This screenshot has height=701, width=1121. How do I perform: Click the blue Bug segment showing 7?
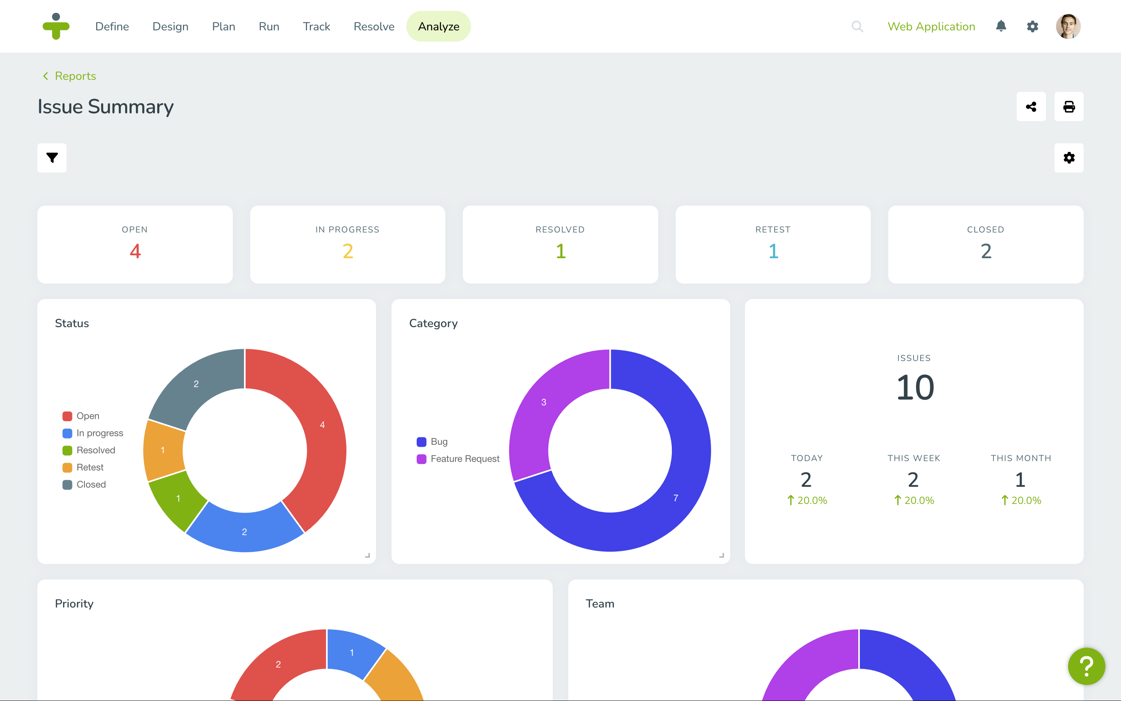click(675, 497)
